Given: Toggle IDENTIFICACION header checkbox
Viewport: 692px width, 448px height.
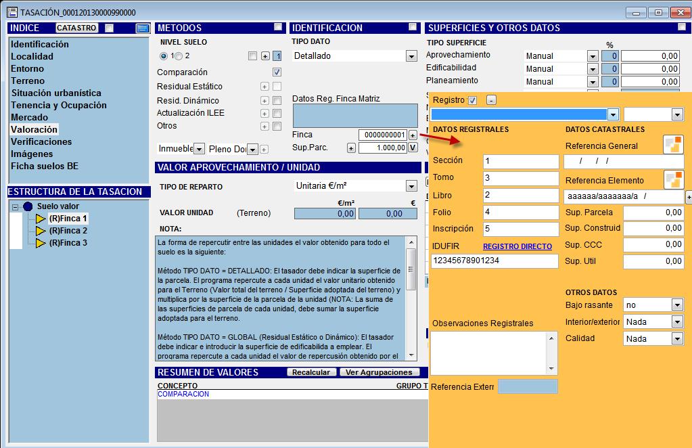Looking at the screenshot, I should pyautogui.click(x=413, y=27).
